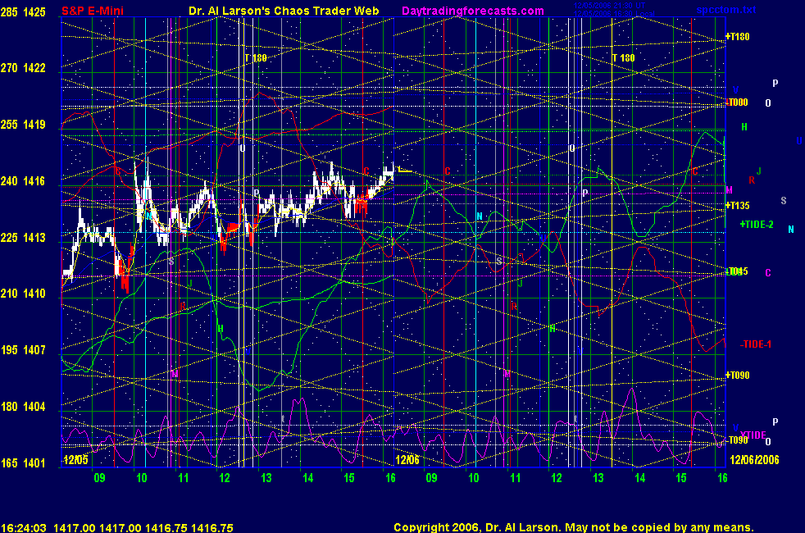Click the "Dr. Al Larson's Chaos Trader Web" heading
The width and height of the screenshot is (805, 533).
pyautogui.click(x=284, y=11)
